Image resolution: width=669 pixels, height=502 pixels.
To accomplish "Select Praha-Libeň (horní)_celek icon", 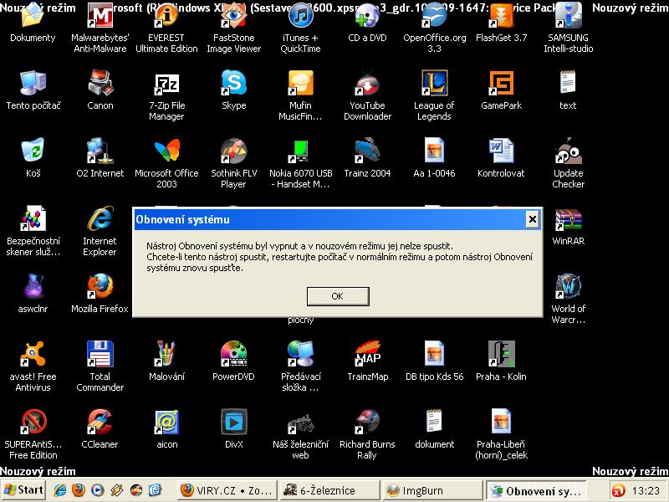I will click(x=501, y=422).
